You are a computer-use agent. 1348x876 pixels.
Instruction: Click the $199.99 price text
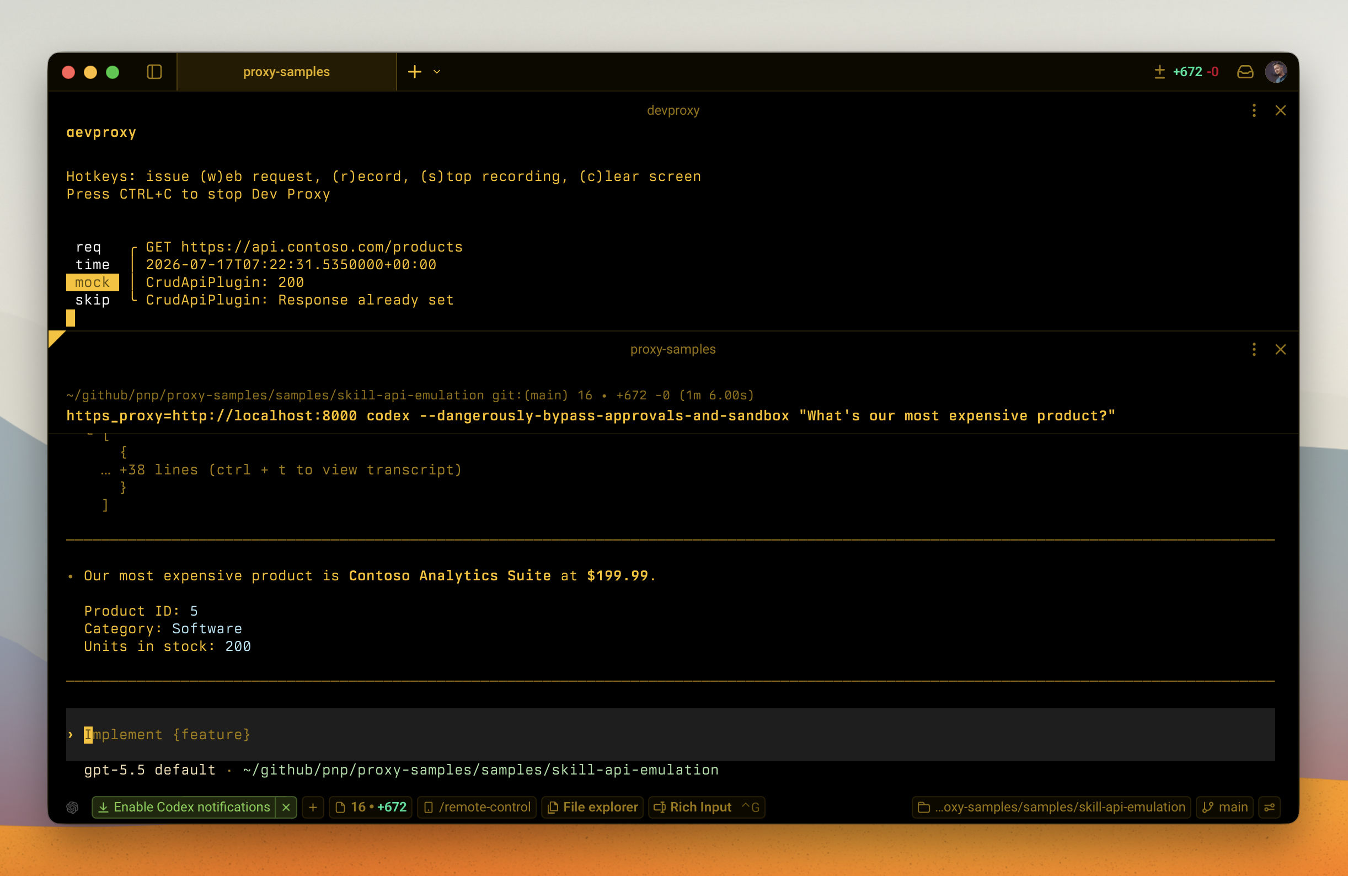click(x=617, y=576)
